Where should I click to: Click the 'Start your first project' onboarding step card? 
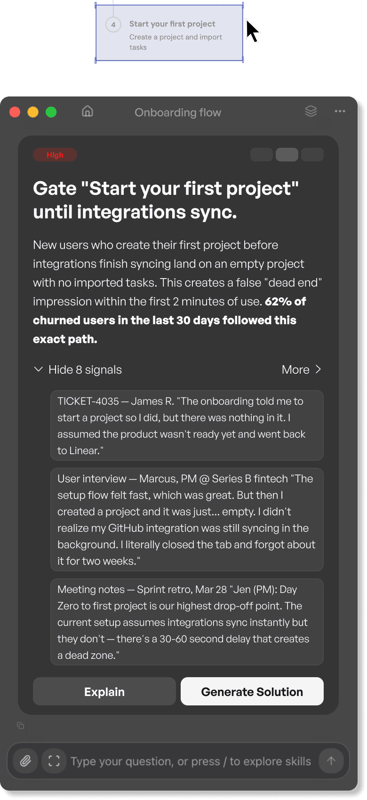click(169, 33)
